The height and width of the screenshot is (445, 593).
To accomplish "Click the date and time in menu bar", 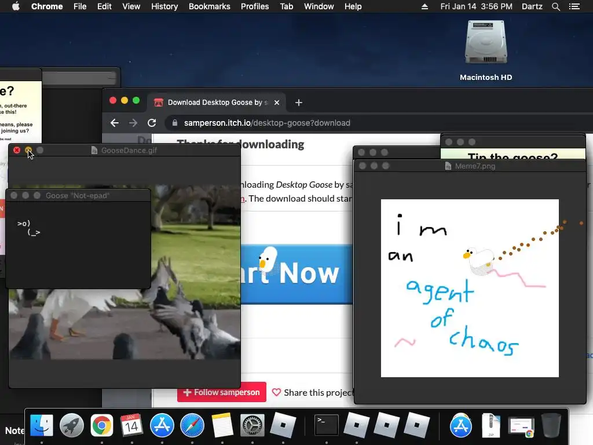I will pos(476,6).
